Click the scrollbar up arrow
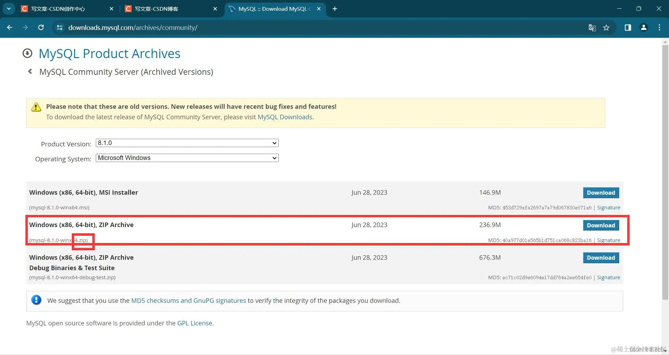The height and width of the screenshot is (355, 669). point(665,42)
